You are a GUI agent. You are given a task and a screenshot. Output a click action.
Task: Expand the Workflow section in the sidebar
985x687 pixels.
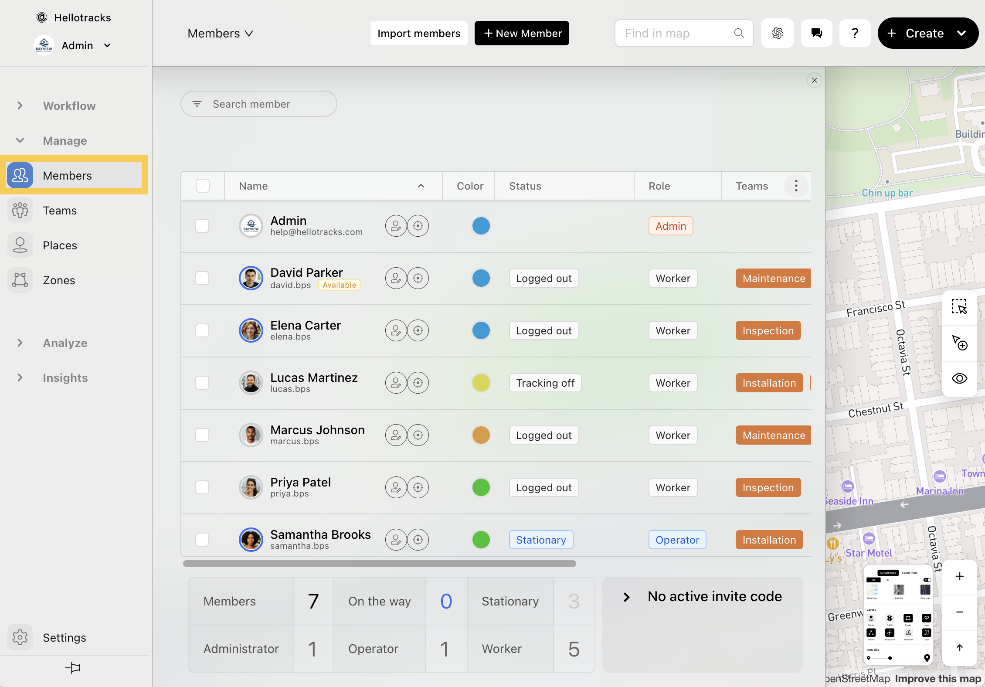20,105
